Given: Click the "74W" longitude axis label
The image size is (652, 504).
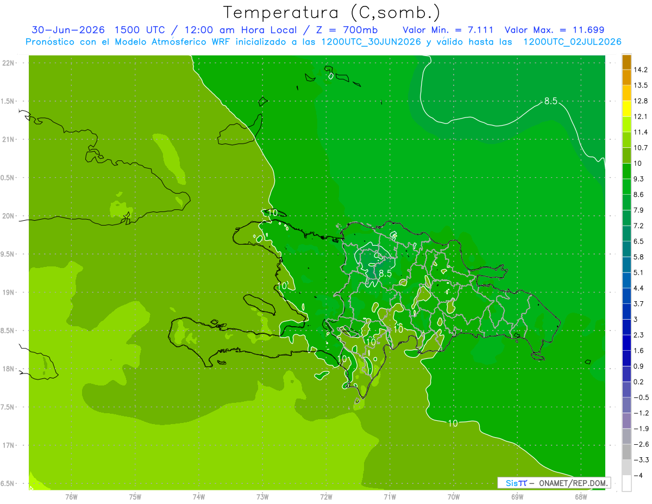Looking at the screenshot, I should (x=199, y=496).
